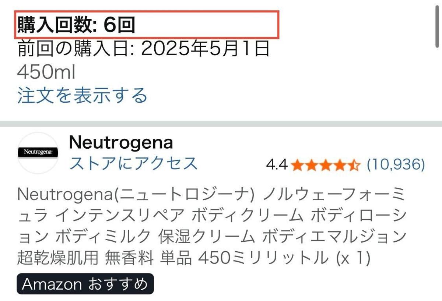Click the (x 1) quantity text in title

352,258
